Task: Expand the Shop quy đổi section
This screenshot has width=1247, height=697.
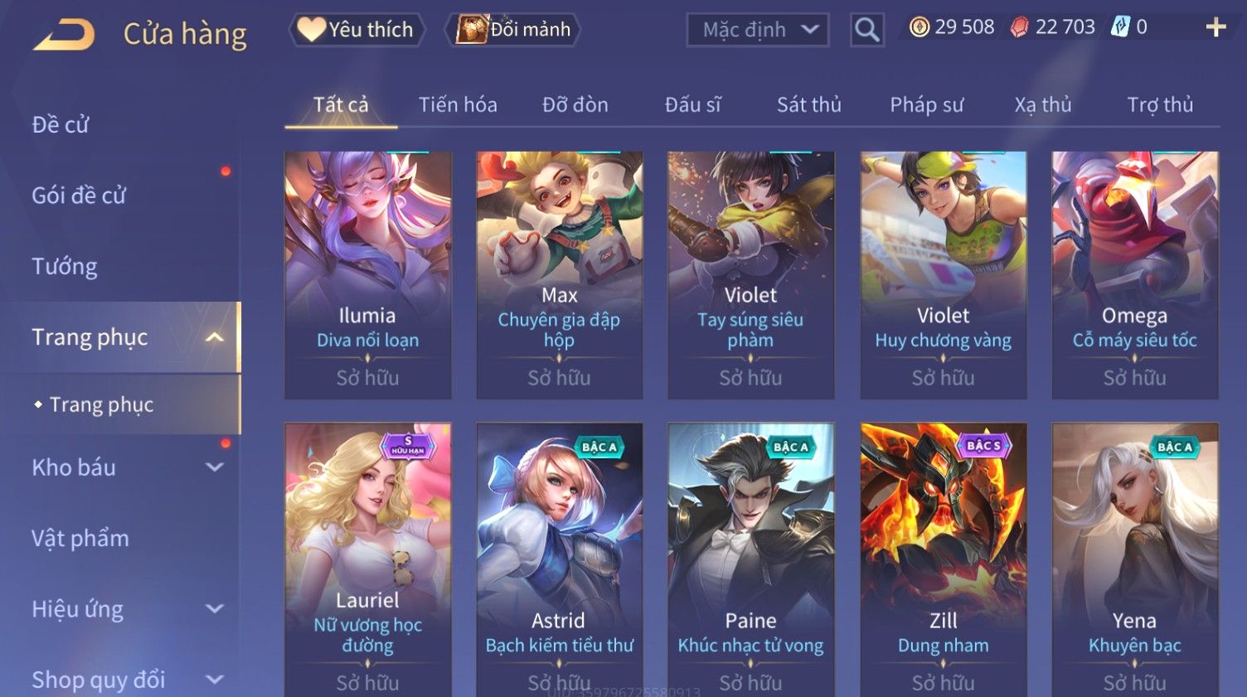Action: [214, 680]
